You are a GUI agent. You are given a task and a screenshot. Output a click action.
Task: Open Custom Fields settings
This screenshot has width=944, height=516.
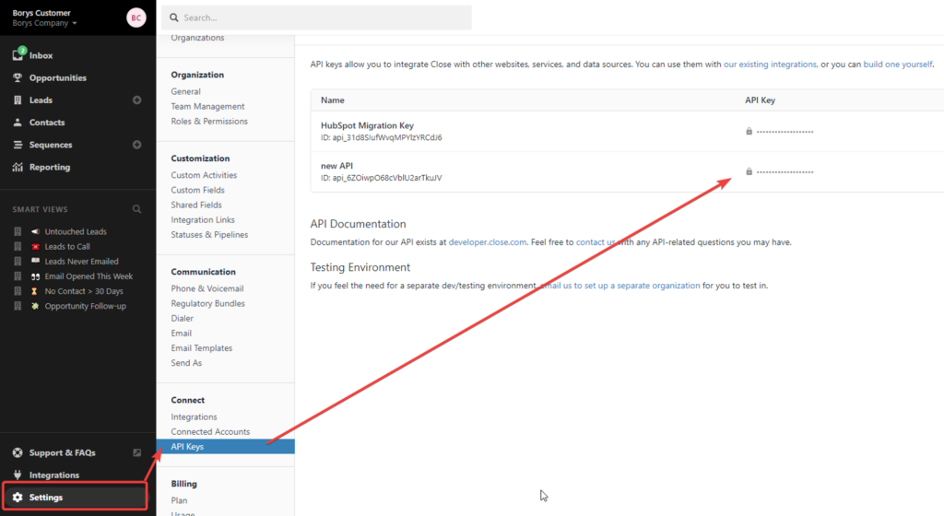tap(197, 190)
